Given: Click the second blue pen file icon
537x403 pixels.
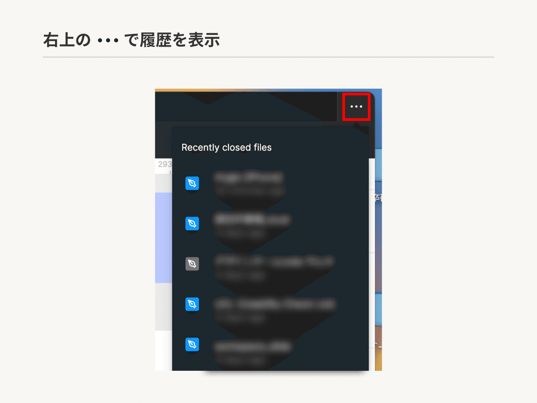Looking at the screenshot, I should 192,223.
